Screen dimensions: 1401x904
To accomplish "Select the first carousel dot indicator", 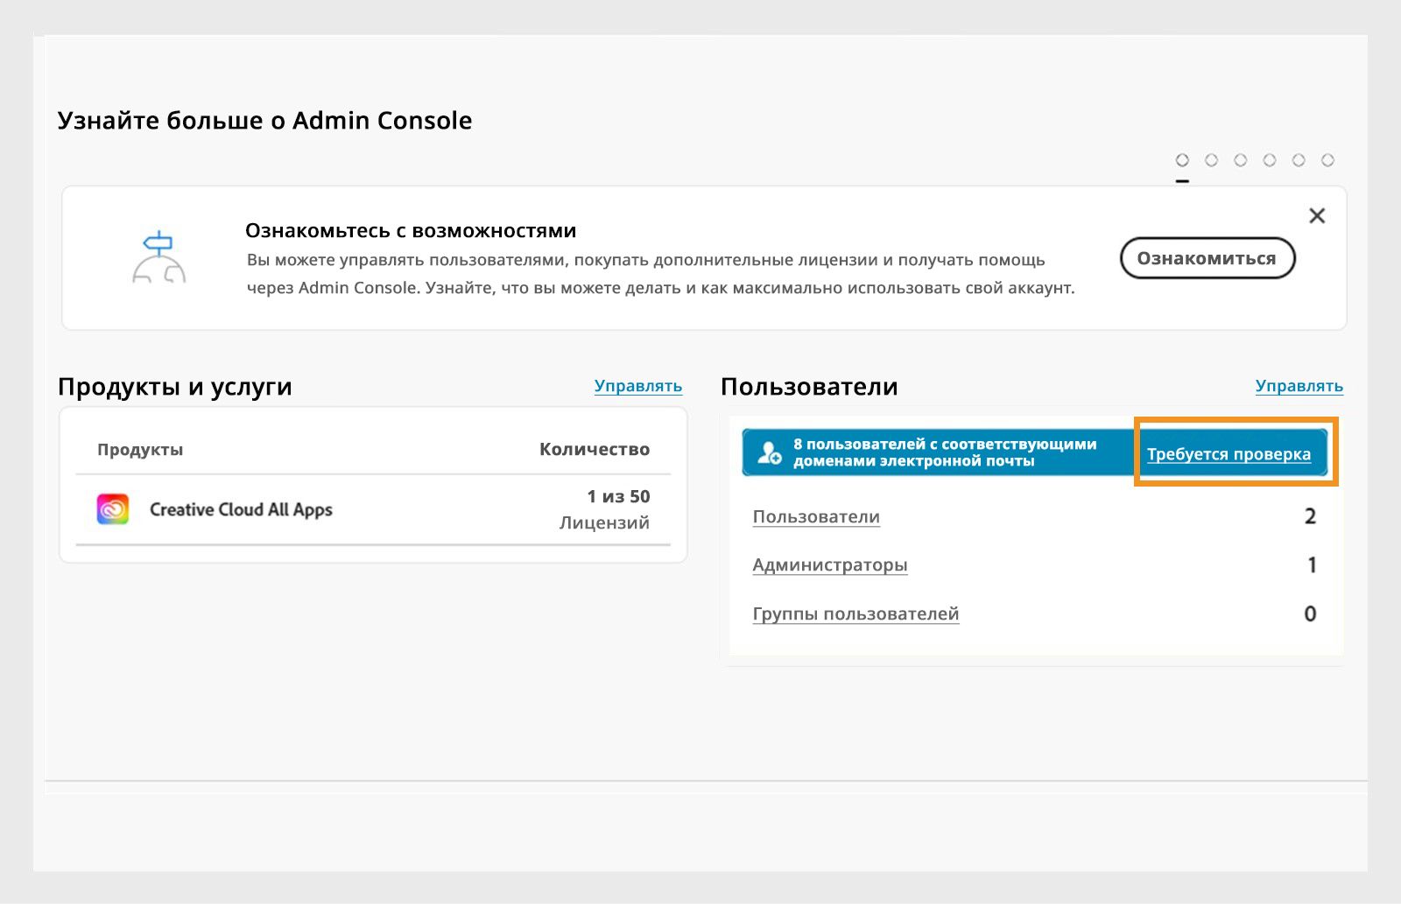I will tap(1182, 160).
